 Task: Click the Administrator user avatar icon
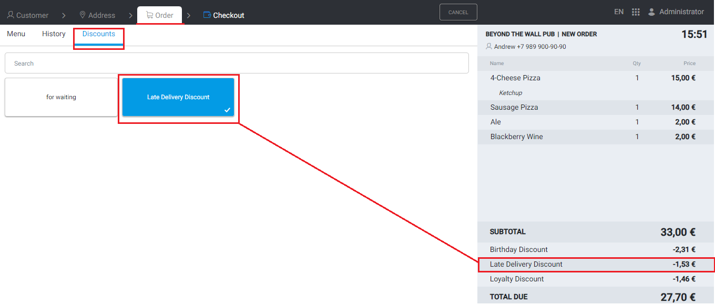652,12
